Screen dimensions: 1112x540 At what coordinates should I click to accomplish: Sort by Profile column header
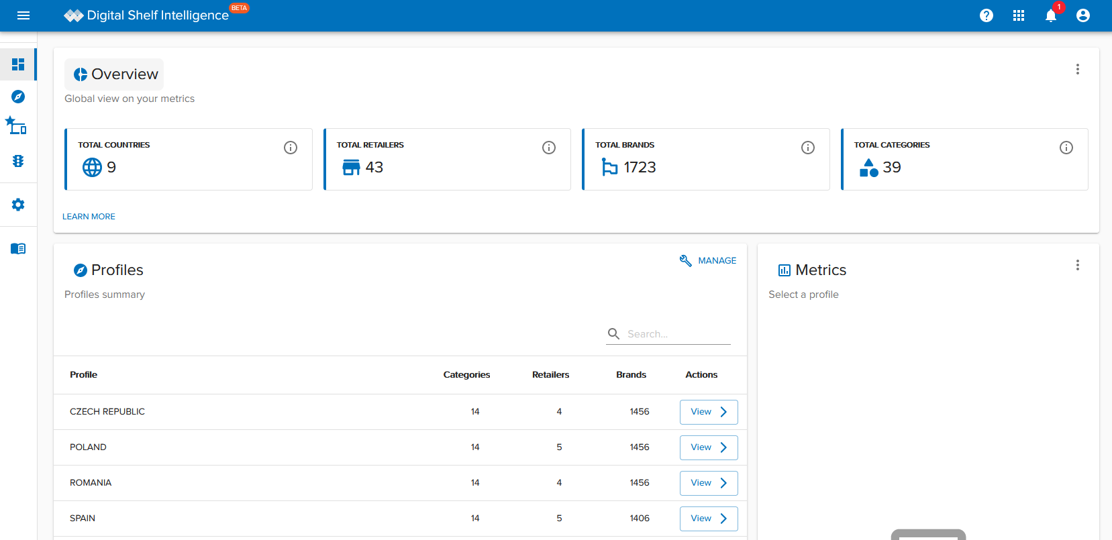[83, 375]
